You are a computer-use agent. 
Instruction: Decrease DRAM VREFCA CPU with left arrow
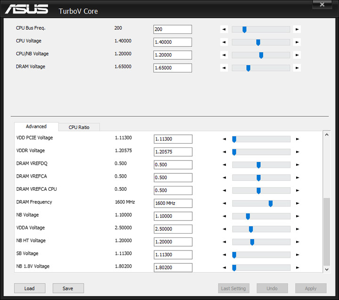[225, 191]
